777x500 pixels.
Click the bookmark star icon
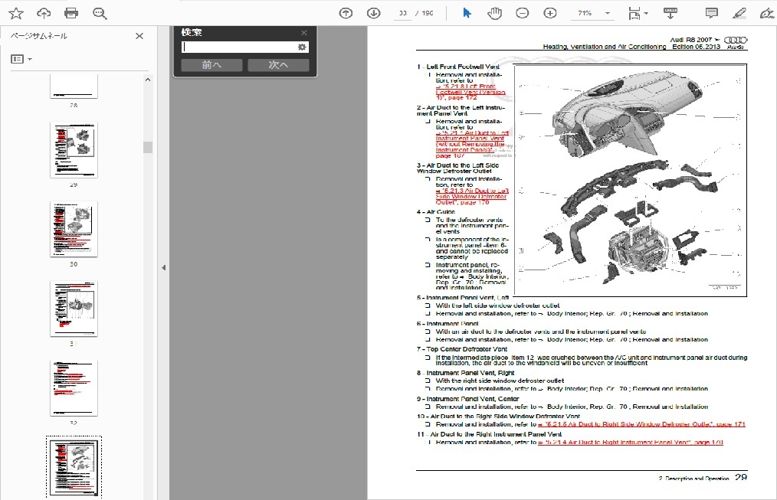click(15, 13)
